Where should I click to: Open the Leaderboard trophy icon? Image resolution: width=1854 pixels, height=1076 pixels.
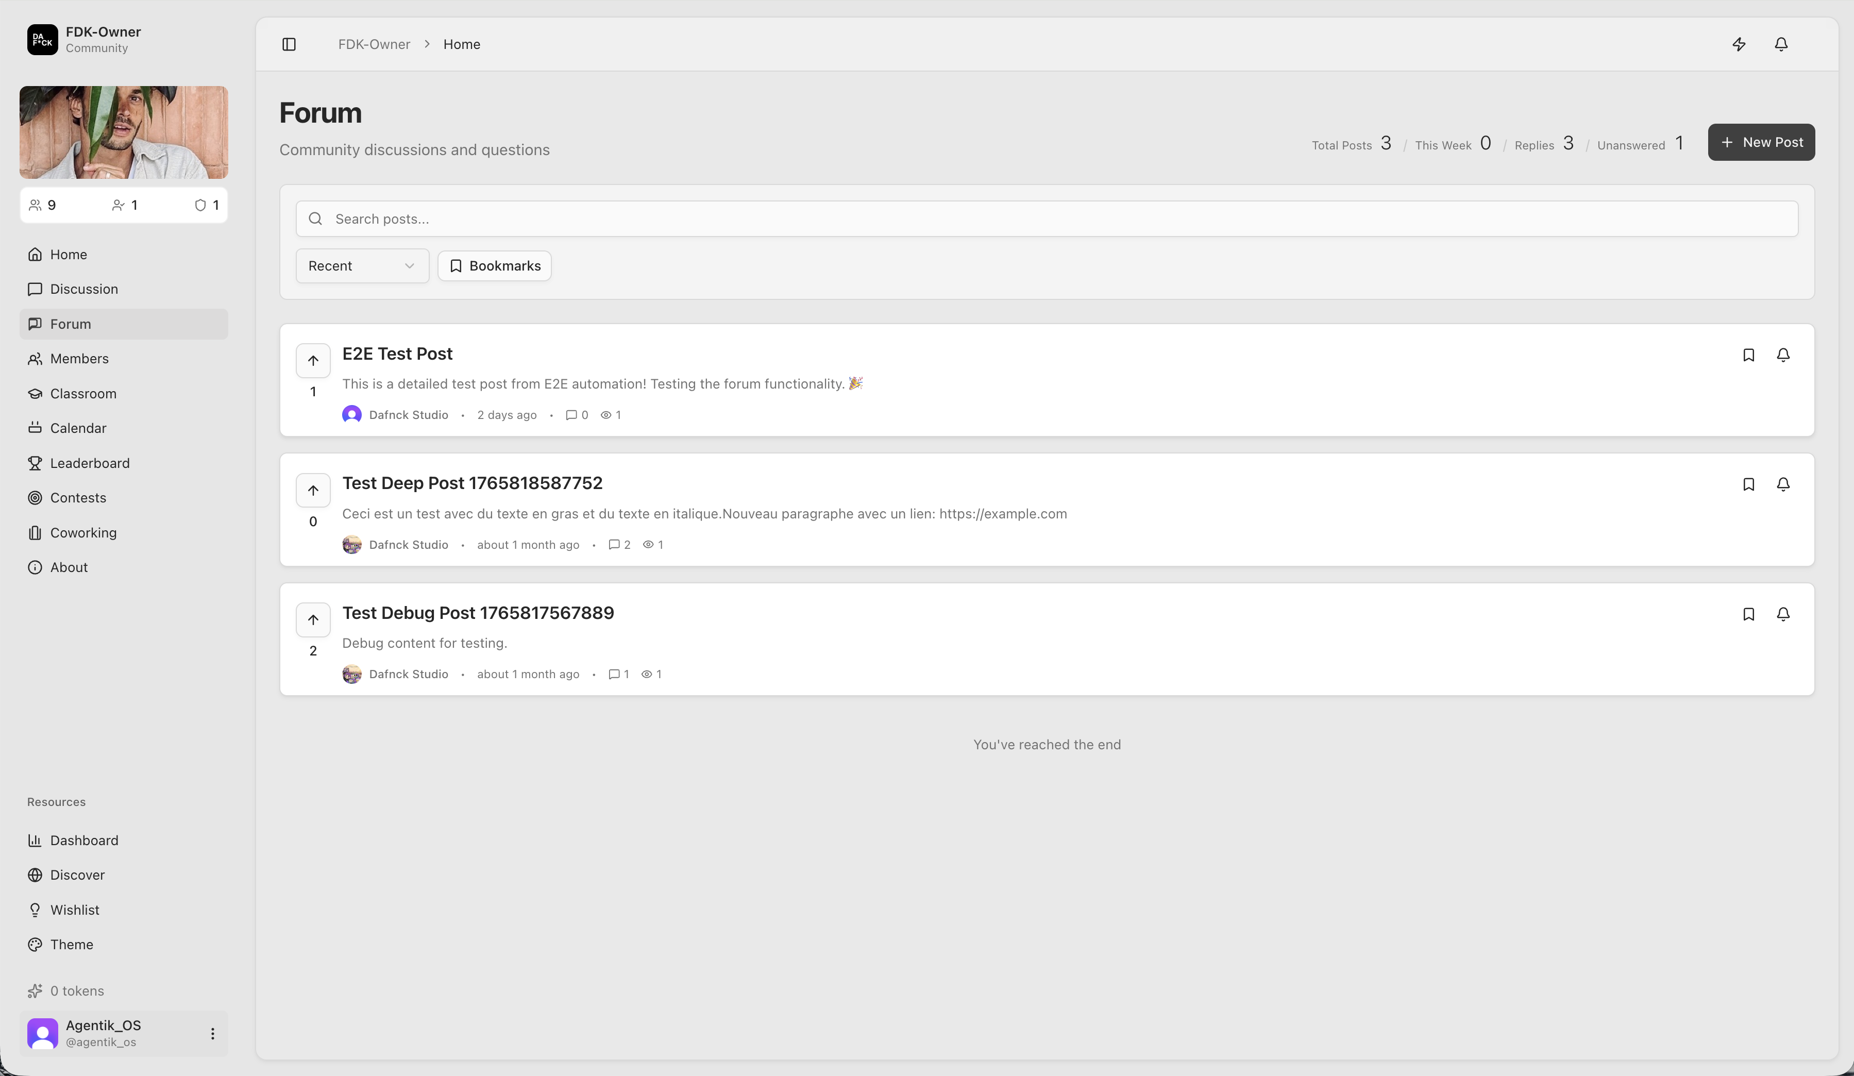36,463
